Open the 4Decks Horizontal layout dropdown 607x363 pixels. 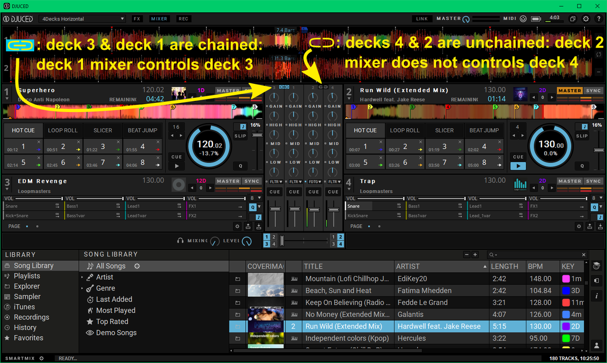tap(82, 19)
